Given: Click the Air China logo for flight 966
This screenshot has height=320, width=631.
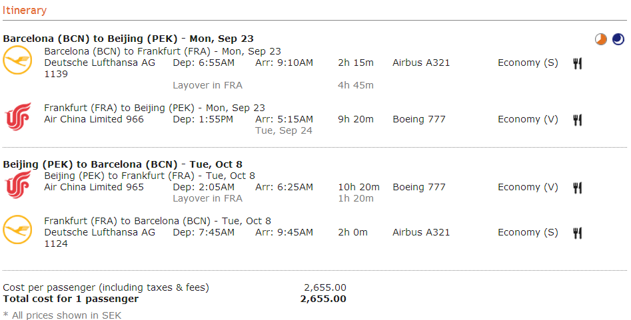Looking at the screenshot, I should tap(18, 116).
